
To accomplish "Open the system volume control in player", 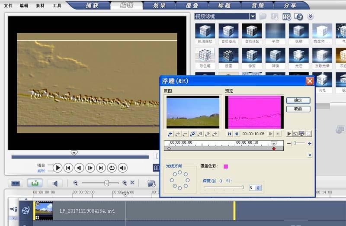I will [123, 168].
